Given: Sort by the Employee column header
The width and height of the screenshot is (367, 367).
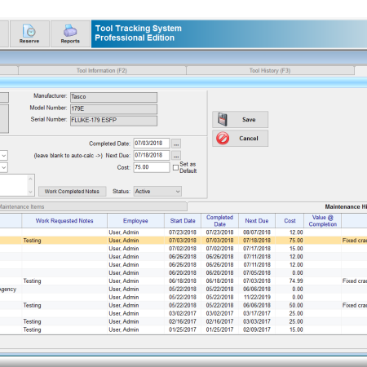Looking at the screenshot, I should [x=135, y=221].
